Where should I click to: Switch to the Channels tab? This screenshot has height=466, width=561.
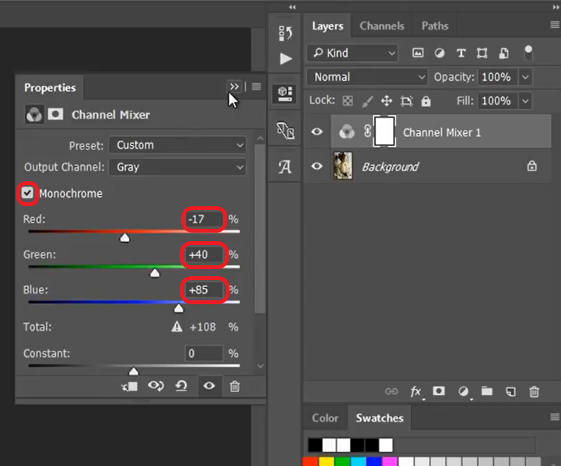[x=382, y=26]
